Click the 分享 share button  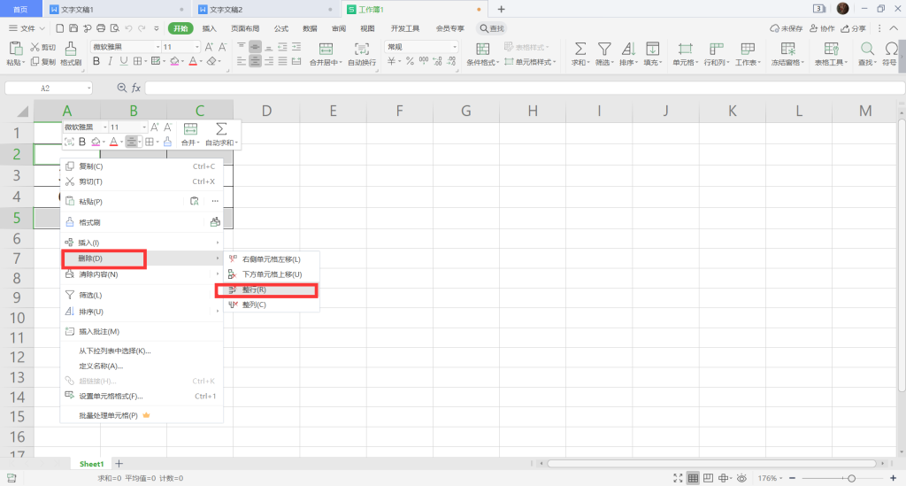[x=854, y=28]
